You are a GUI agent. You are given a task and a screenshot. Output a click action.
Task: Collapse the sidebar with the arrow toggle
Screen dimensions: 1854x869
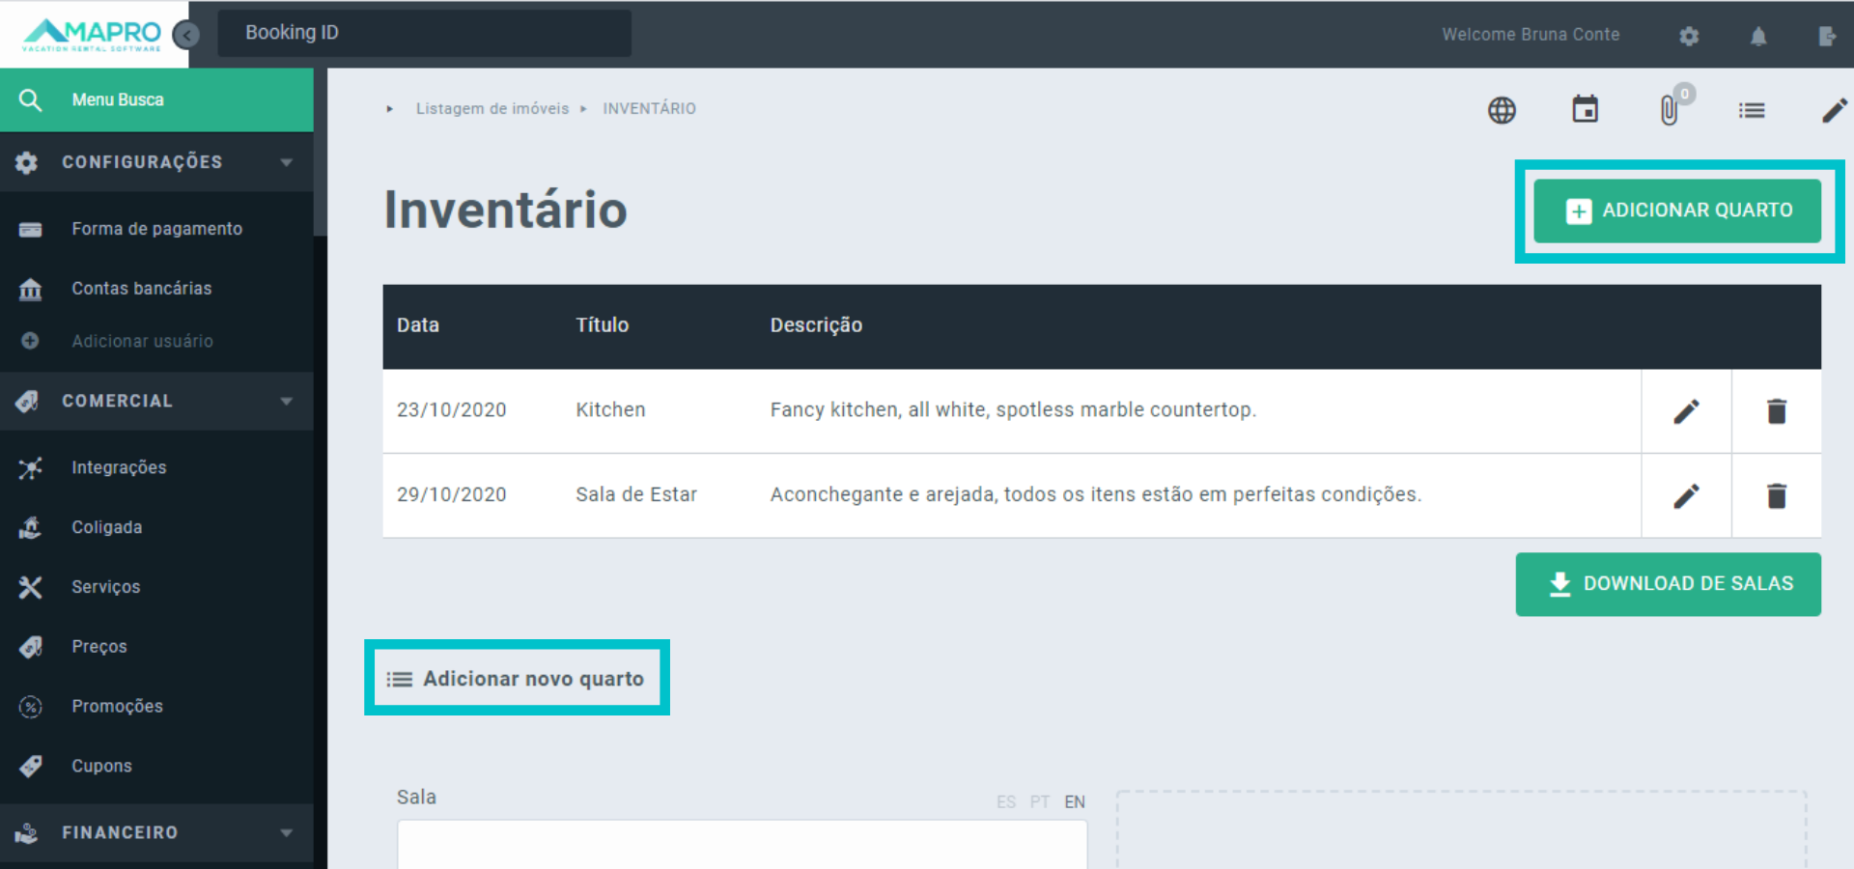pyautogui.click(x=186, y=35)
